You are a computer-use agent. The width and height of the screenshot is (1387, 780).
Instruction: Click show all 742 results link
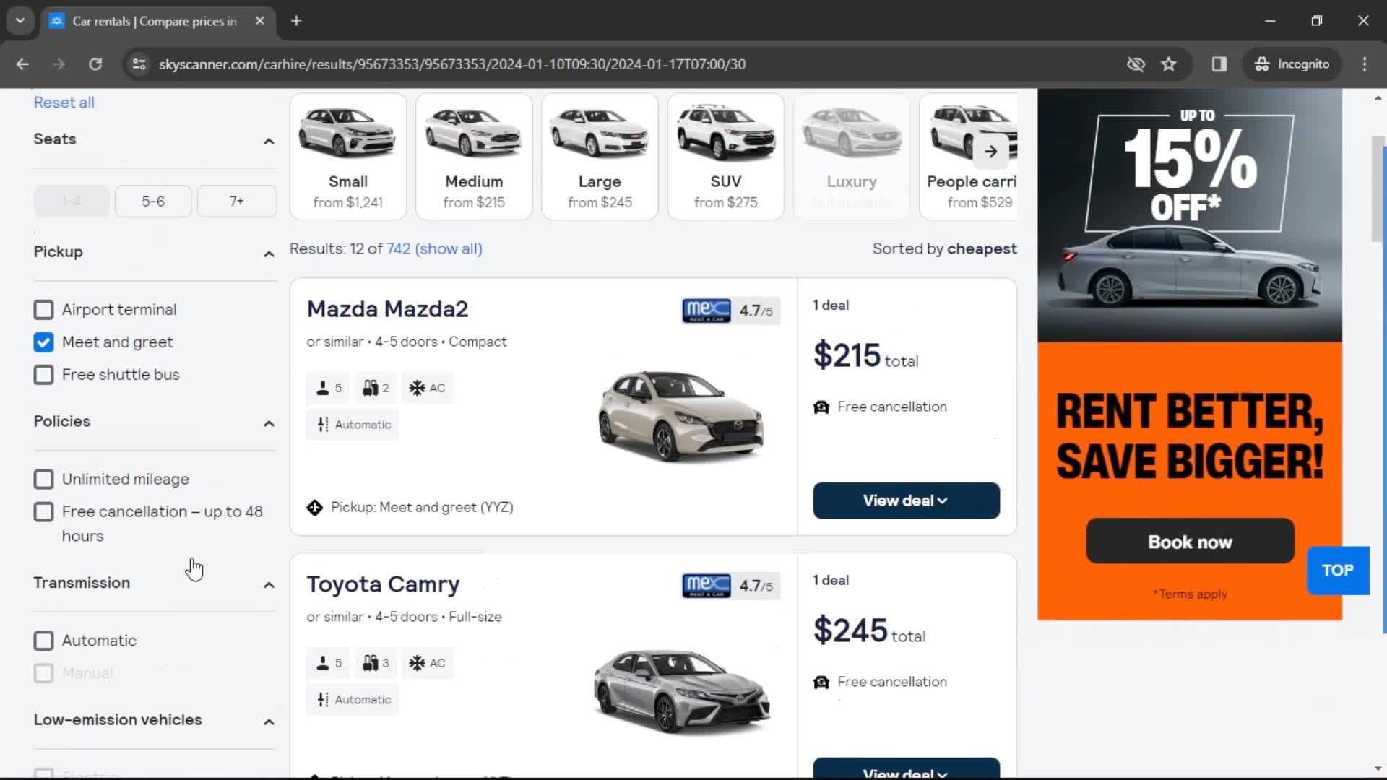pyautogui.click(x=433, y=249)
